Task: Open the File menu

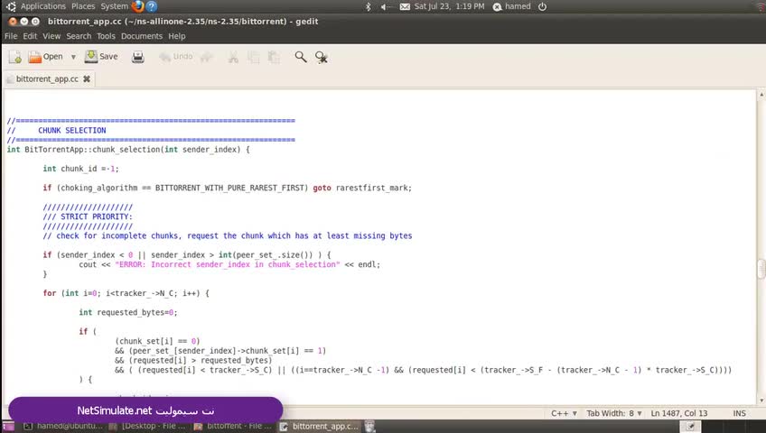Action: (11, 36)
